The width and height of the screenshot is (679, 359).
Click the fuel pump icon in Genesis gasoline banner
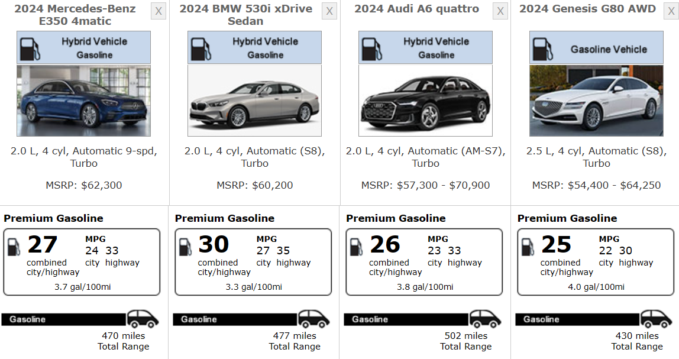click(x=544, y=48)
